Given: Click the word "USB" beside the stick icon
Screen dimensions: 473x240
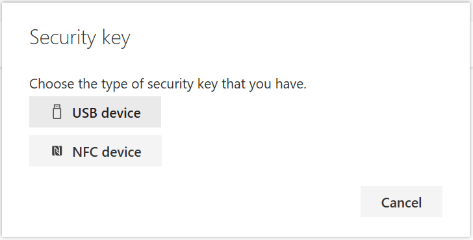Looking at the screenshot, I should (x=84, y=113).
